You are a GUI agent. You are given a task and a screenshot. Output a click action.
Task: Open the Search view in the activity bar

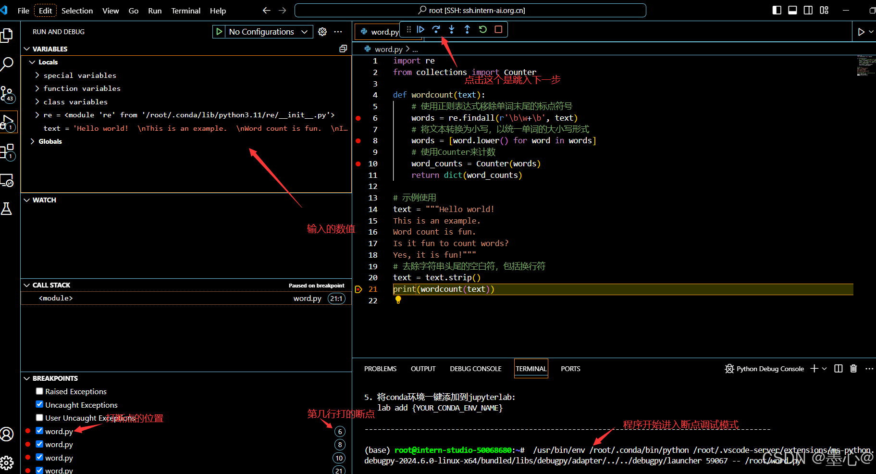[x=8, y=63]
